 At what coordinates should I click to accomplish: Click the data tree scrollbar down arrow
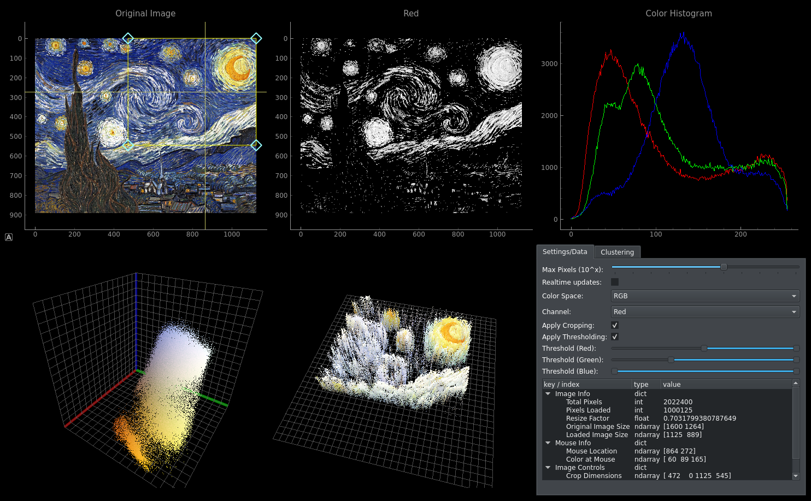(x=796, y=476)
